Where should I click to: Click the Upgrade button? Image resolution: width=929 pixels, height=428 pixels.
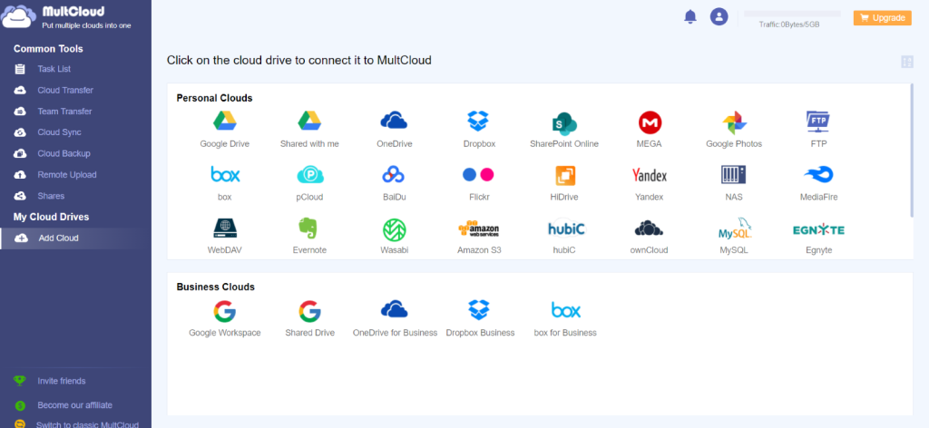coord(882,18)
